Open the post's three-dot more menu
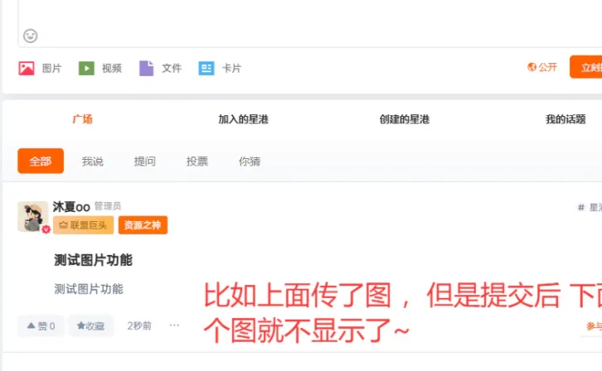 pyautogui.click(x=174, y=325)
